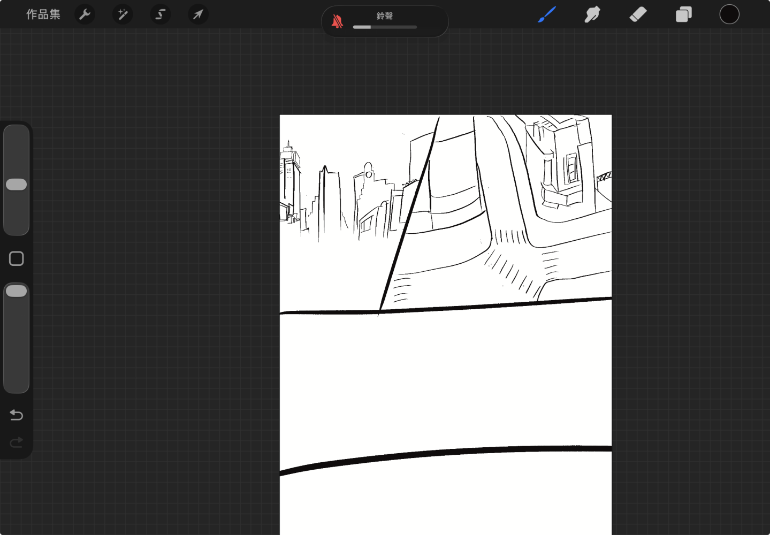Open the 作品集 gallery
Screen dimensions: 770x535
(x=43, y=14)
